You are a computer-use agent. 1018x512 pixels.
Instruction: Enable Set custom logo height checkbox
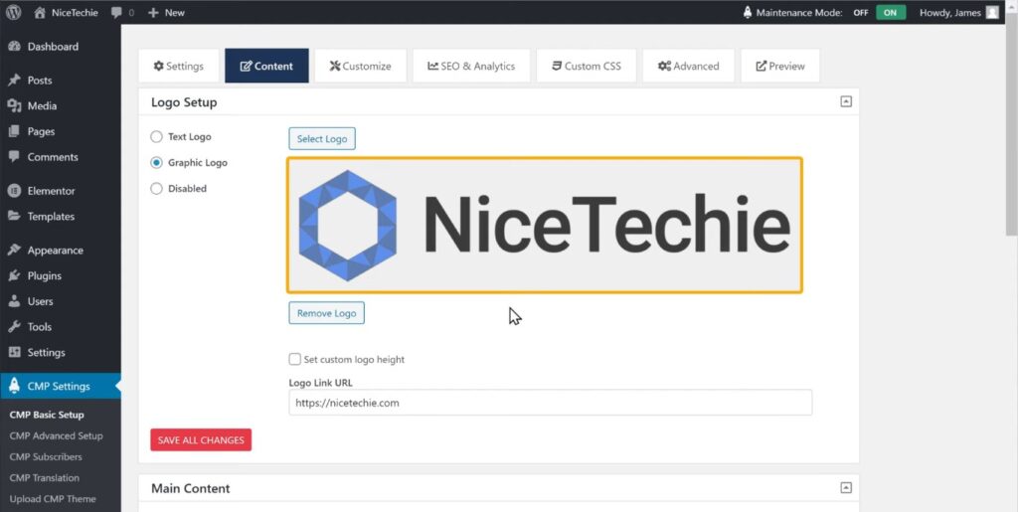[294, 360]
